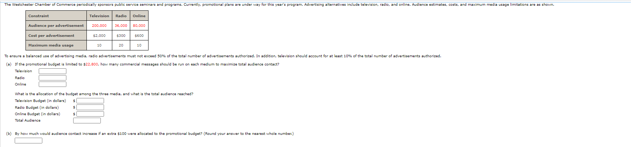Select the part (b) audience increase answer box
The image size is (631, 147).
click(28, 141)
